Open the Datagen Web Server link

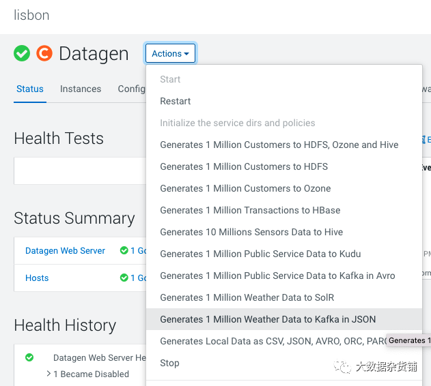(65, 250)
